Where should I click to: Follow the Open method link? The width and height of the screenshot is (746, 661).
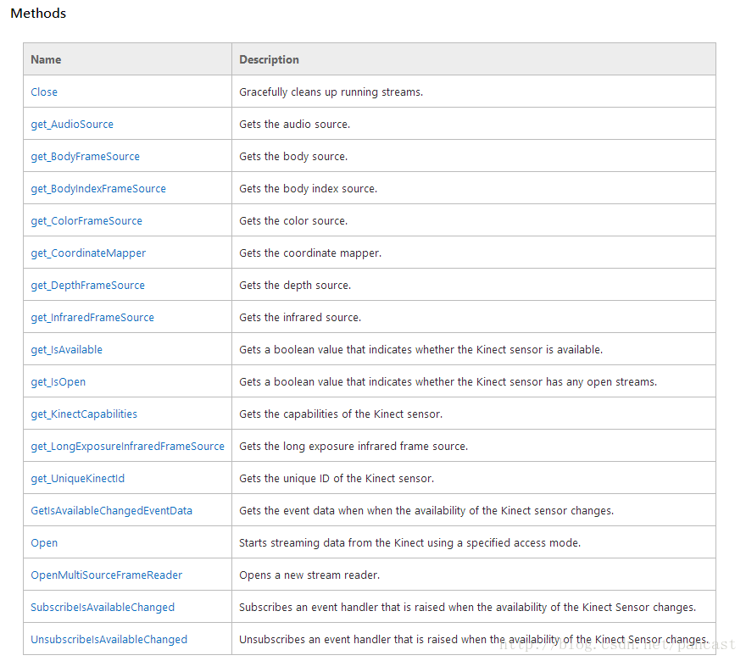coord(44,543)
